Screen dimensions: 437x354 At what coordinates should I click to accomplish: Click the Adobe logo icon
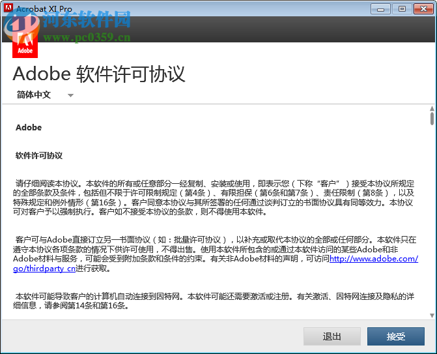[x=25, y=44]
